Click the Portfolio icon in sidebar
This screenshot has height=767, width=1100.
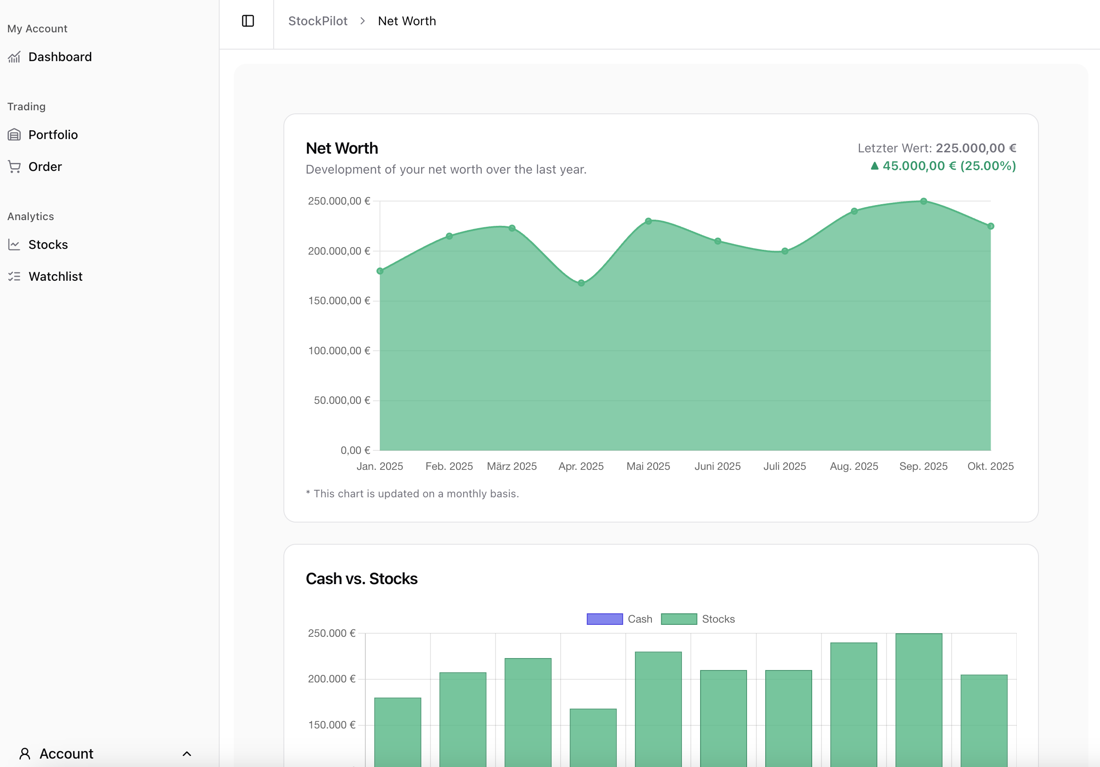coord(14,135)
